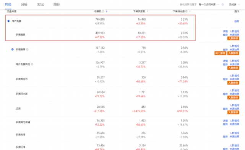Open the 每一次访问来源 attribution dropdown

pyautogui.click(x=209, y=5)
